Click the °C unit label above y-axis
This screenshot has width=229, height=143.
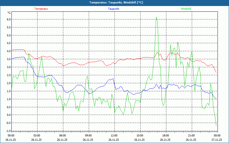pyautogui.click(x=9, y=13)
